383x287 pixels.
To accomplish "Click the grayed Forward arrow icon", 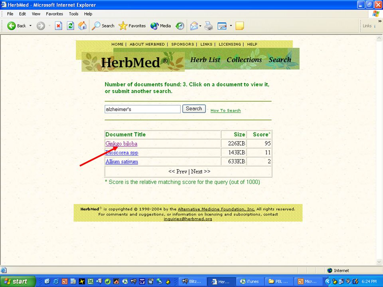I will 41,26.
